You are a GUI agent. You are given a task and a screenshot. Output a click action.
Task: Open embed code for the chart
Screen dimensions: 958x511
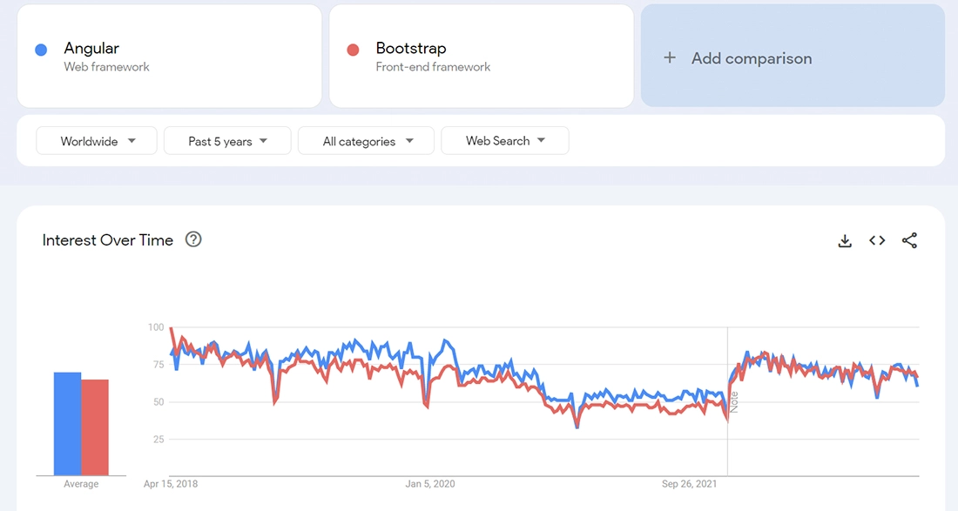877,240
